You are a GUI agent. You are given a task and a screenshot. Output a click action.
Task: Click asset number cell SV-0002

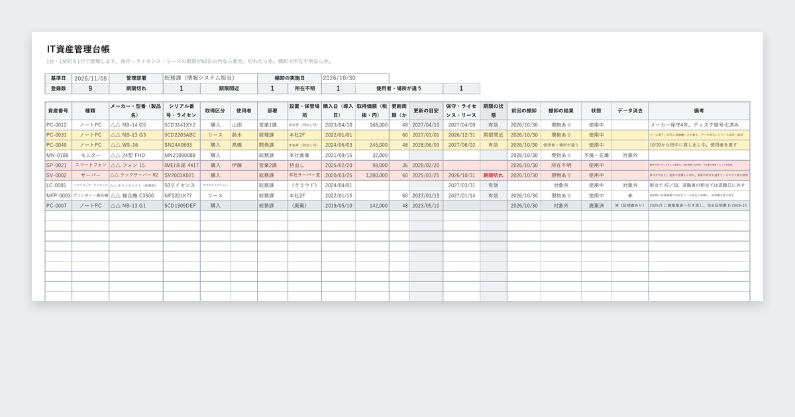point(58,175)
